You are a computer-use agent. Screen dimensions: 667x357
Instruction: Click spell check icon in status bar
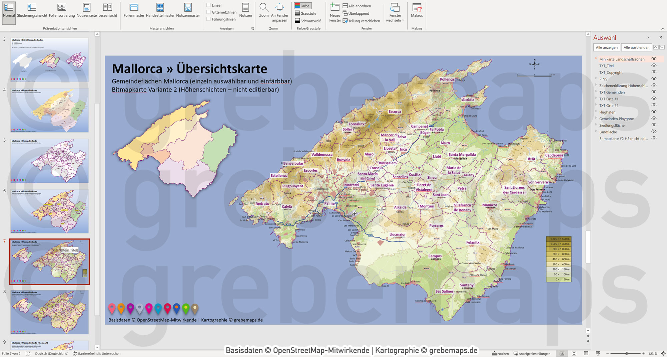pos(28,354)
